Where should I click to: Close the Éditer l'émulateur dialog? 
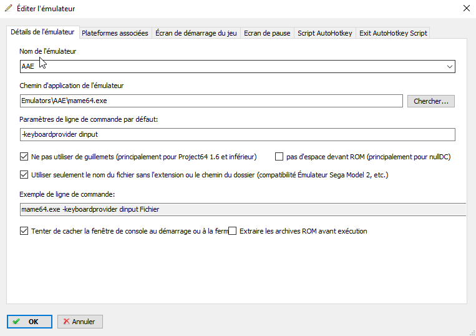pos(466,8)
